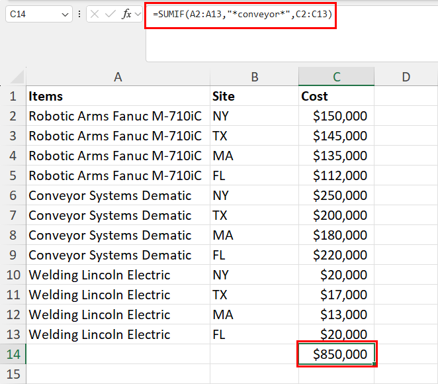Click the Cancel (X) formula icon

point(95,14)
